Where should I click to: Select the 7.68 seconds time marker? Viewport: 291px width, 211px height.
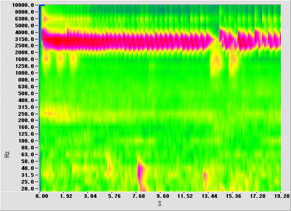(138, 196)
